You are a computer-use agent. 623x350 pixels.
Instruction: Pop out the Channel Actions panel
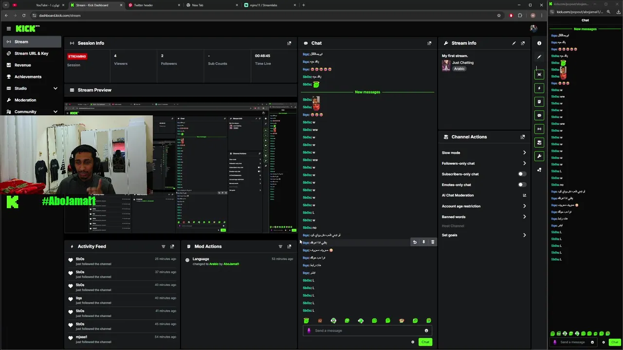[x=523, y=137]
